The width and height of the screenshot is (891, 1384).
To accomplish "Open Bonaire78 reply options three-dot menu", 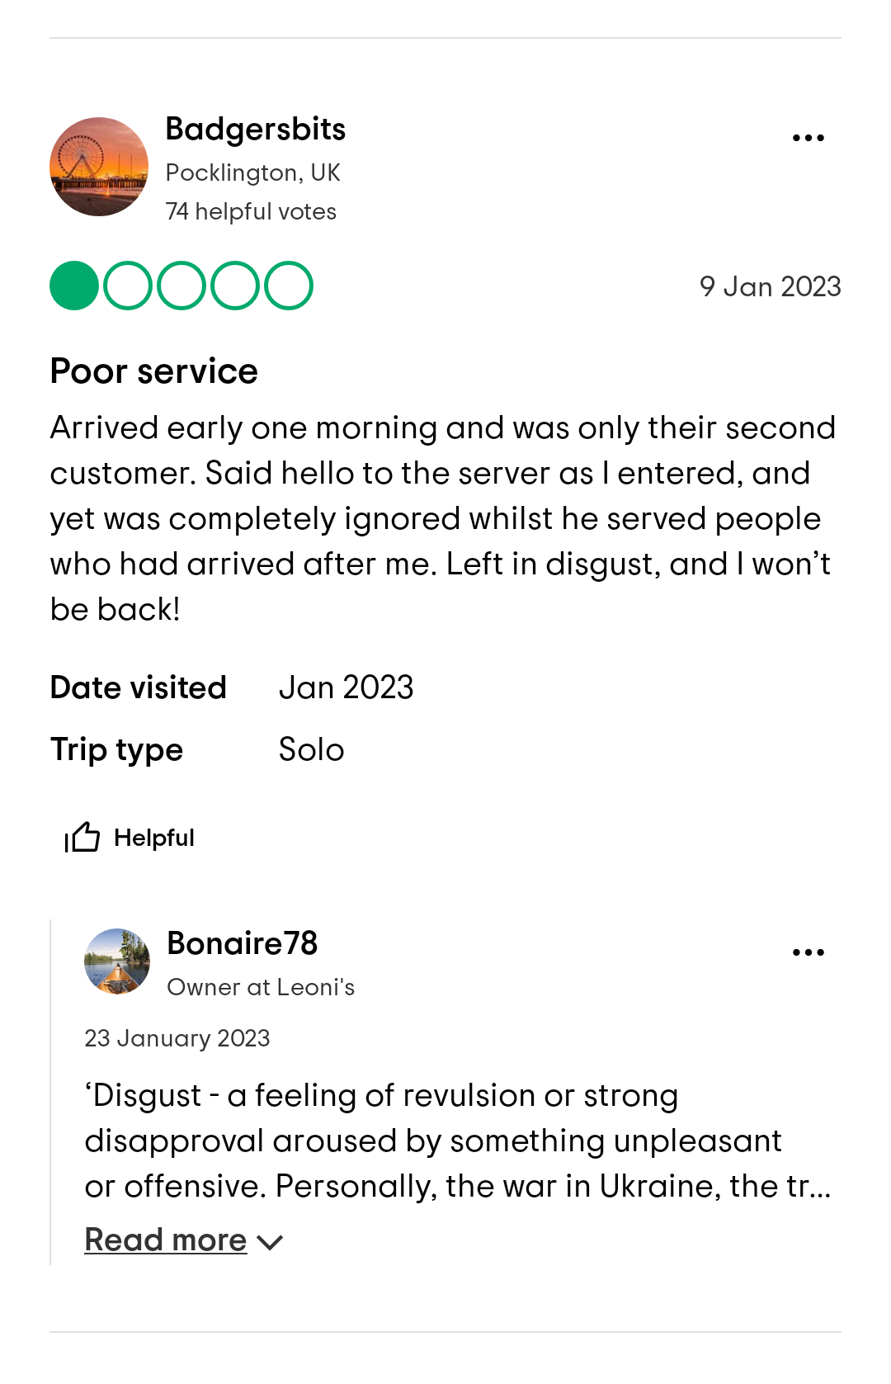I will [808, 952].
